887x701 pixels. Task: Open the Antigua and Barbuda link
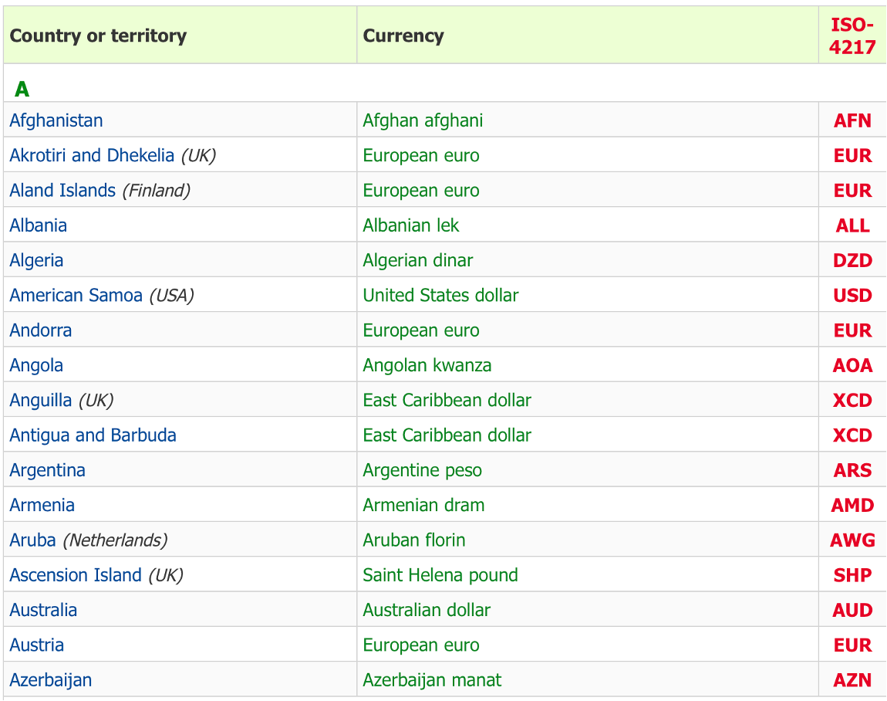pyautogui.click(x=93, y=435)
